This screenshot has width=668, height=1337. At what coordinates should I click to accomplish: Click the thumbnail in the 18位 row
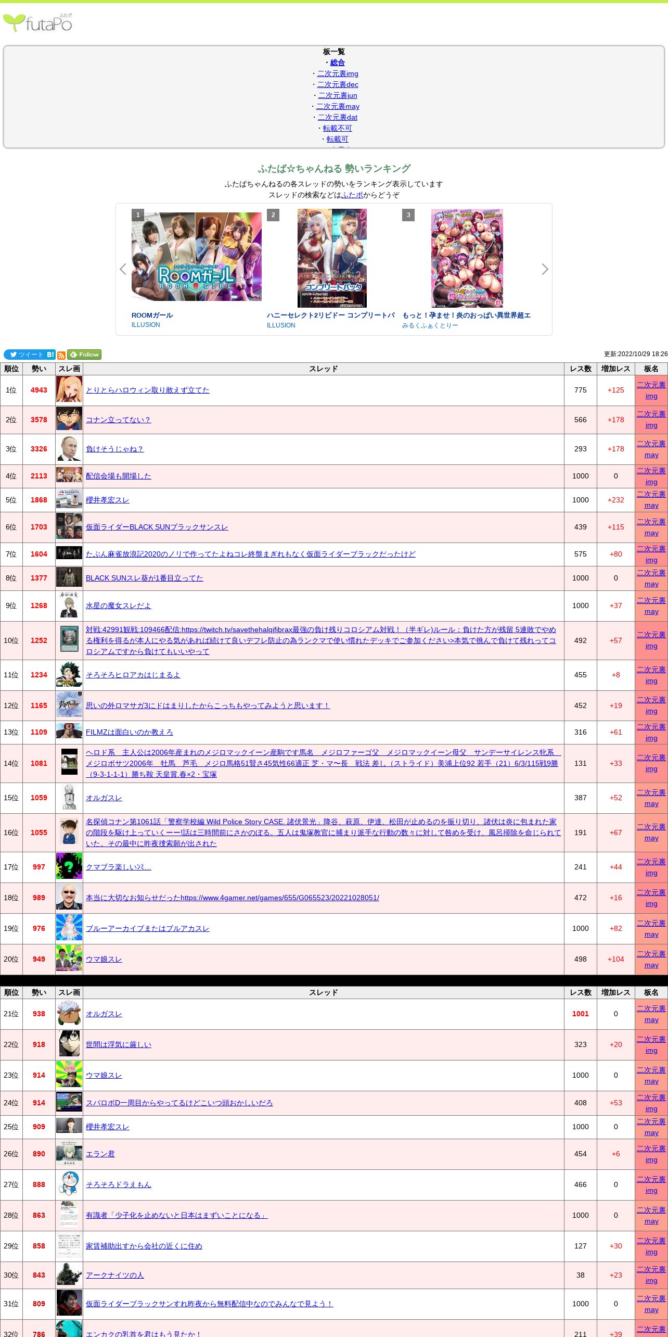click(69, 898)
